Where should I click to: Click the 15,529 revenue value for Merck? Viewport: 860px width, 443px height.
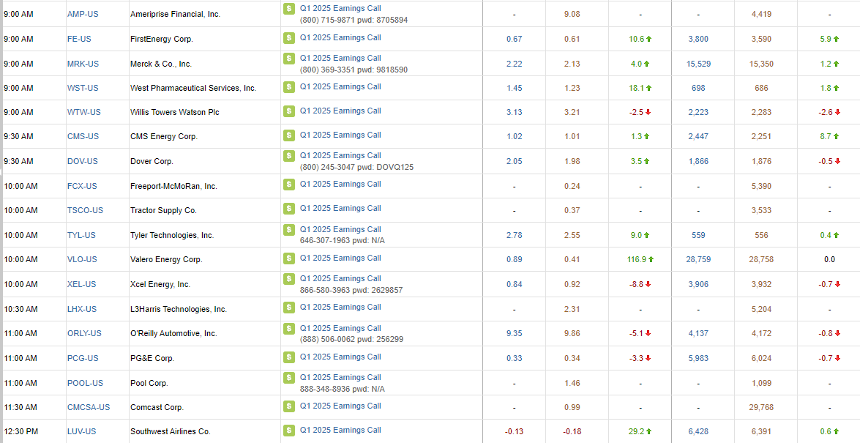coord(698,64)
